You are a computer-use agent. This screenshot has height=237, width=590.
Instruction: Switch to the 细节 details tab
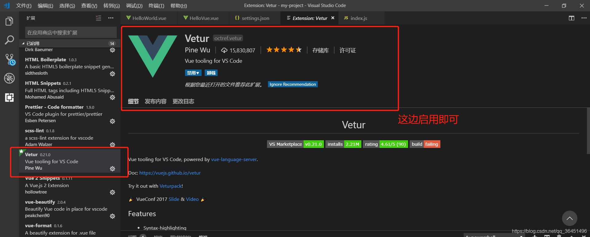(133, 101)
